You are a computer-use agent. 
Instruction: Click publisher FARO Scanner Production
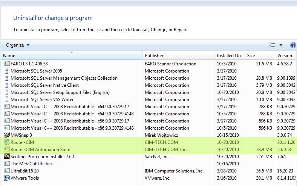pyautogui.click(x=170, y=64)
